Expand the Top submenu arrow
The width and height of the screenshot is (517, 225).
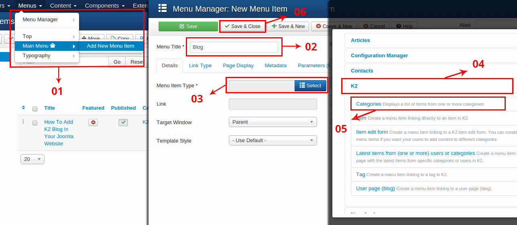click(74, 37)
